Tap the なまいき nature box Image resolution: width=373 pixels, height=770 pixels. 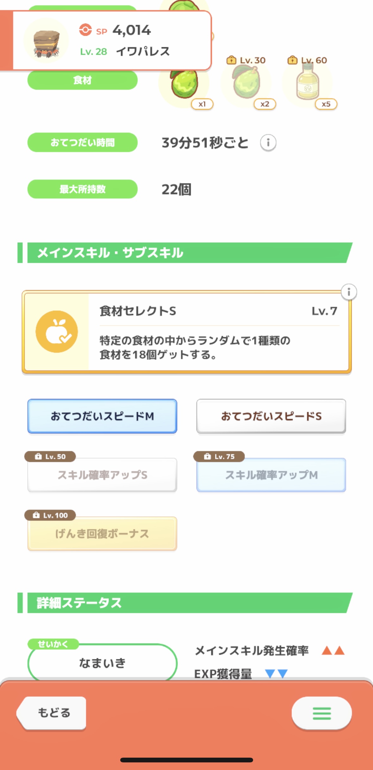pos(102,663)
